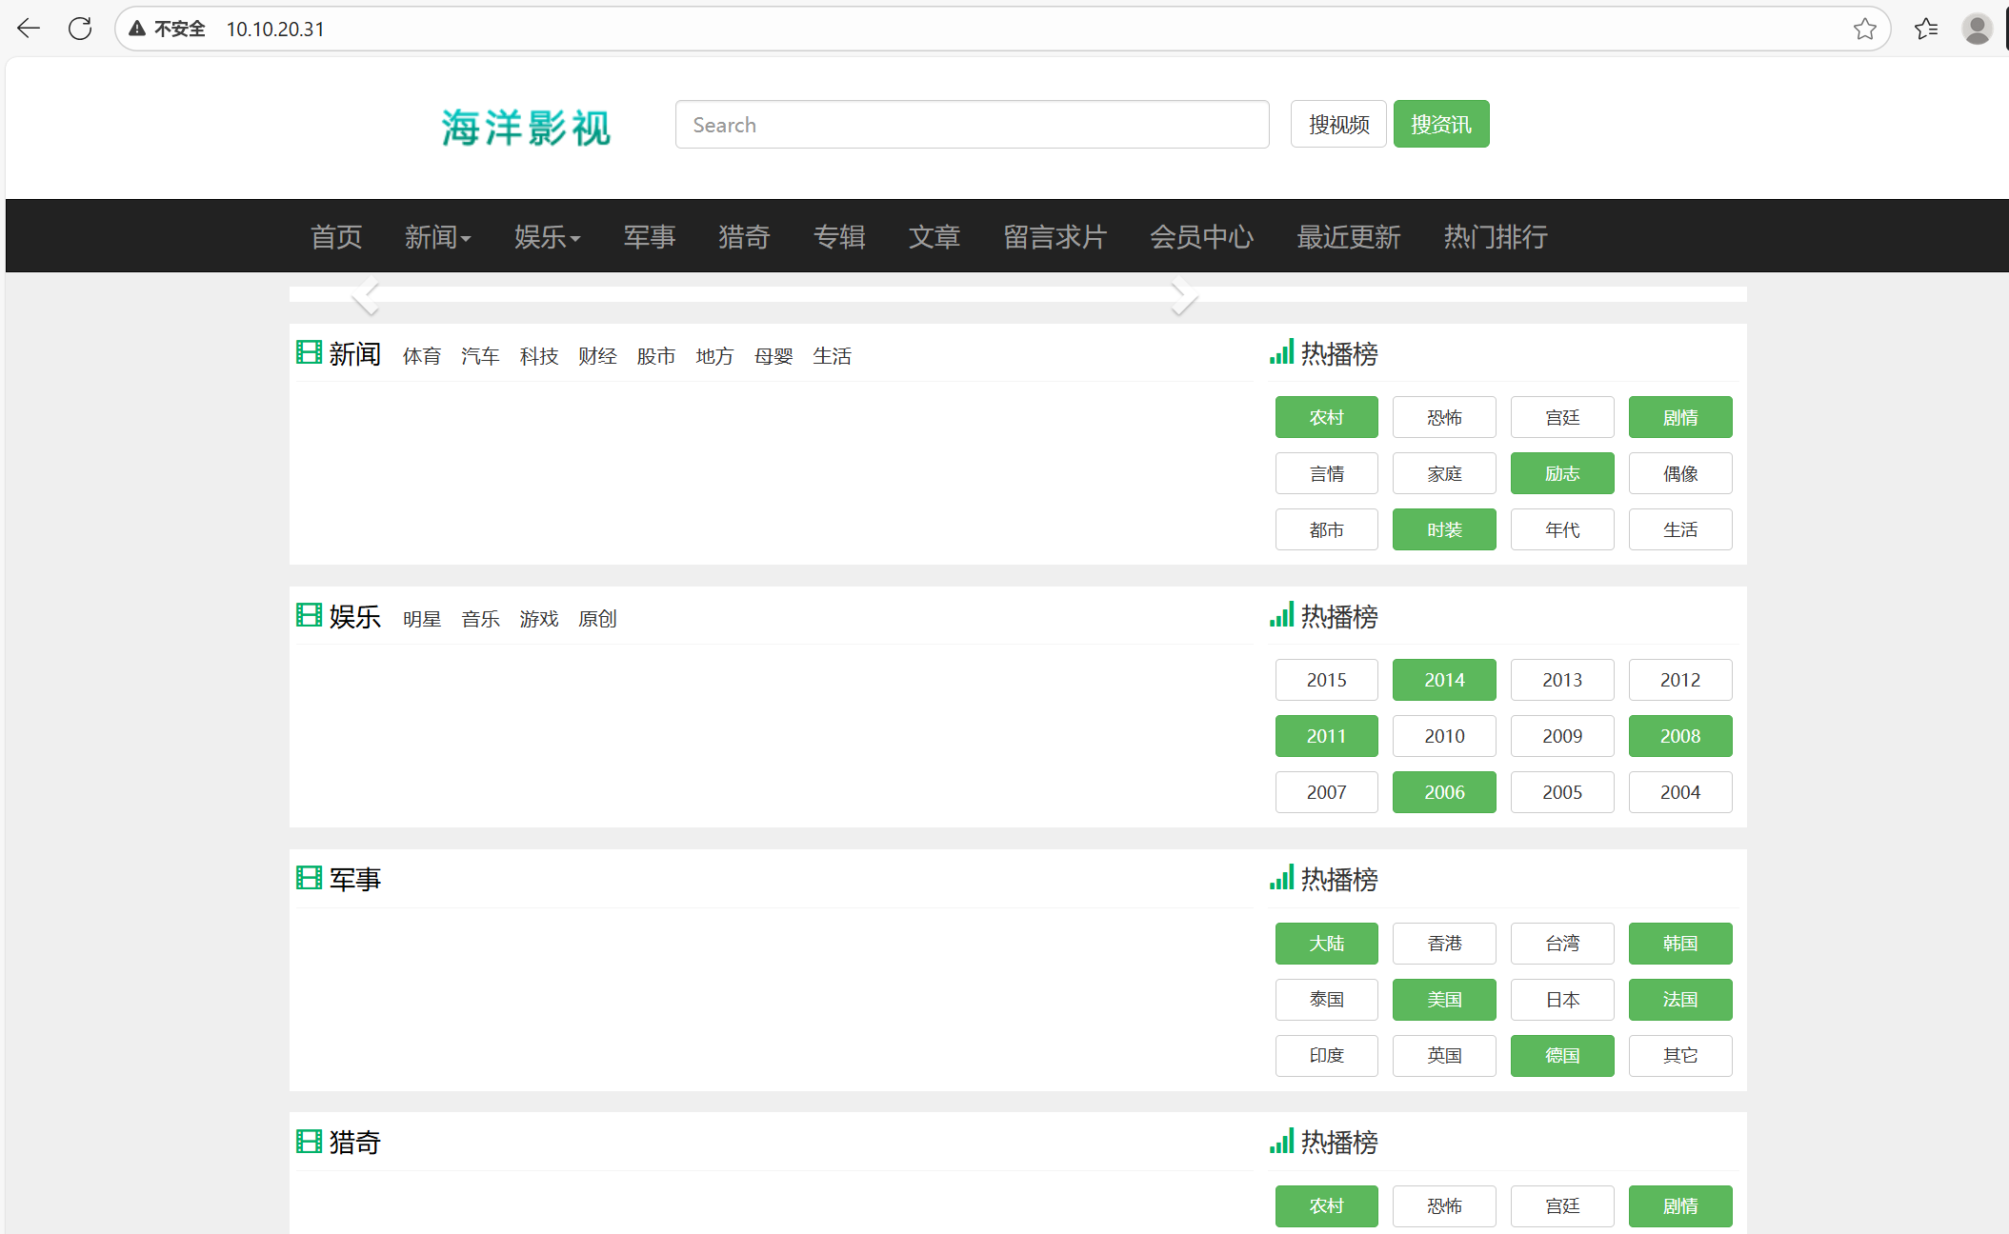Expand the 娱乐 dropdown in navbar
This screenshot has height=1234, width=2009.
point(547,236)
